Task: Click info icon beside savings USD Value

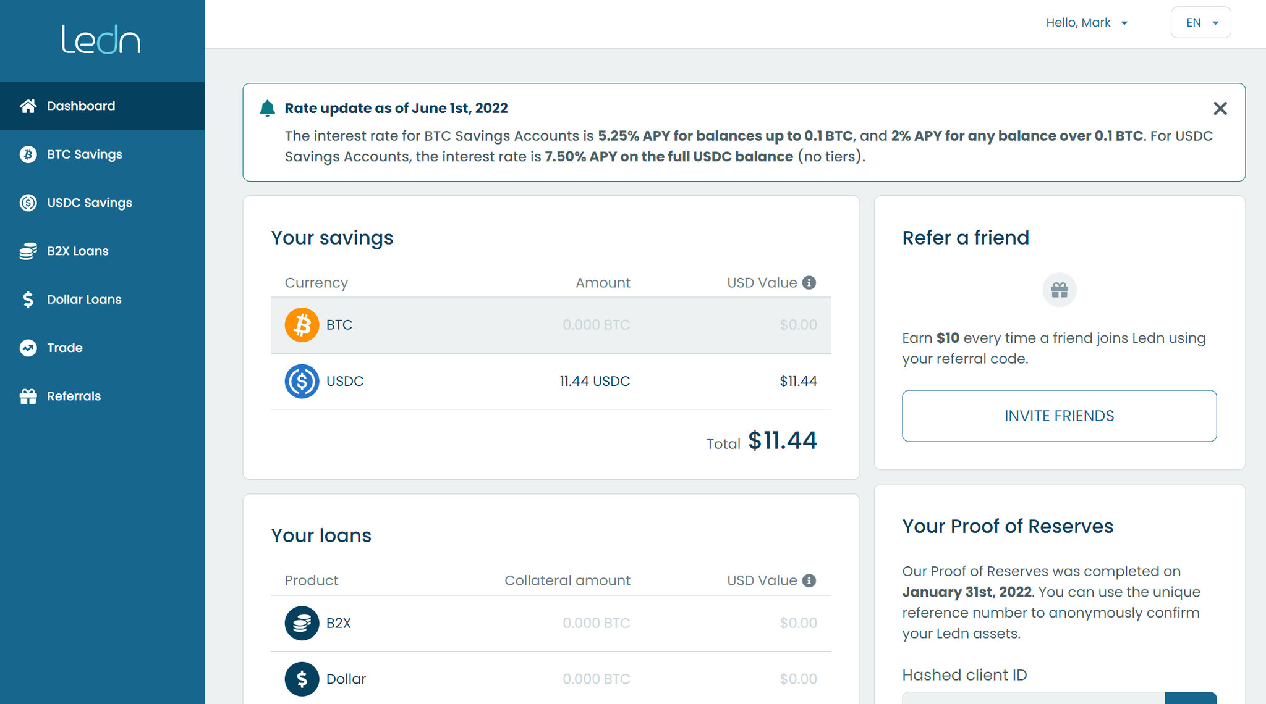Action: [x=809, y=283]
